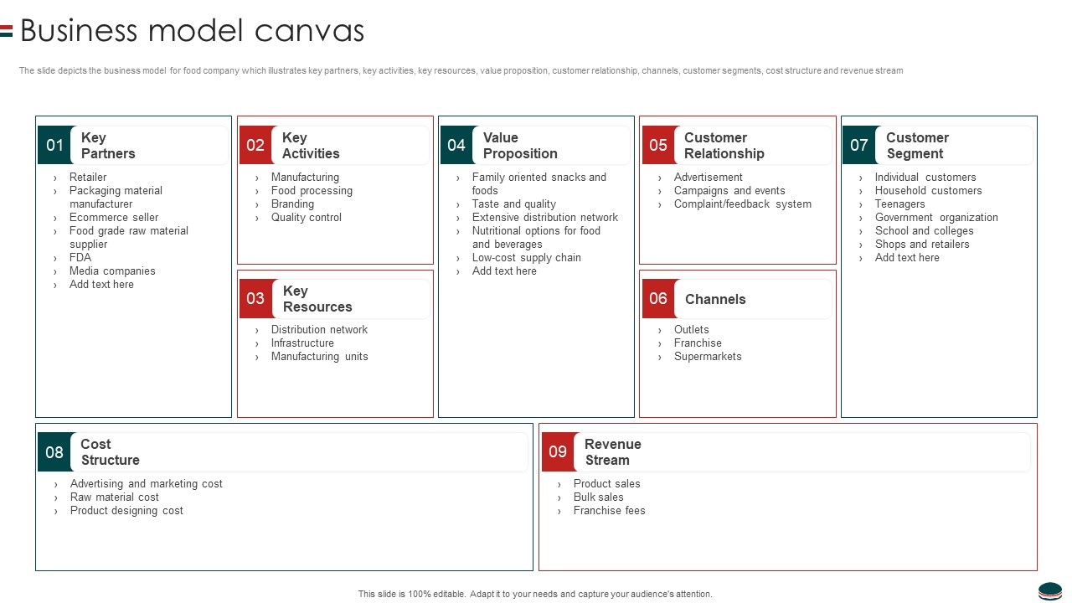Select the 04 number badge for Value Proposition
The height and width of the screenshot is (603, 1072).
click(x=456, y=145)
